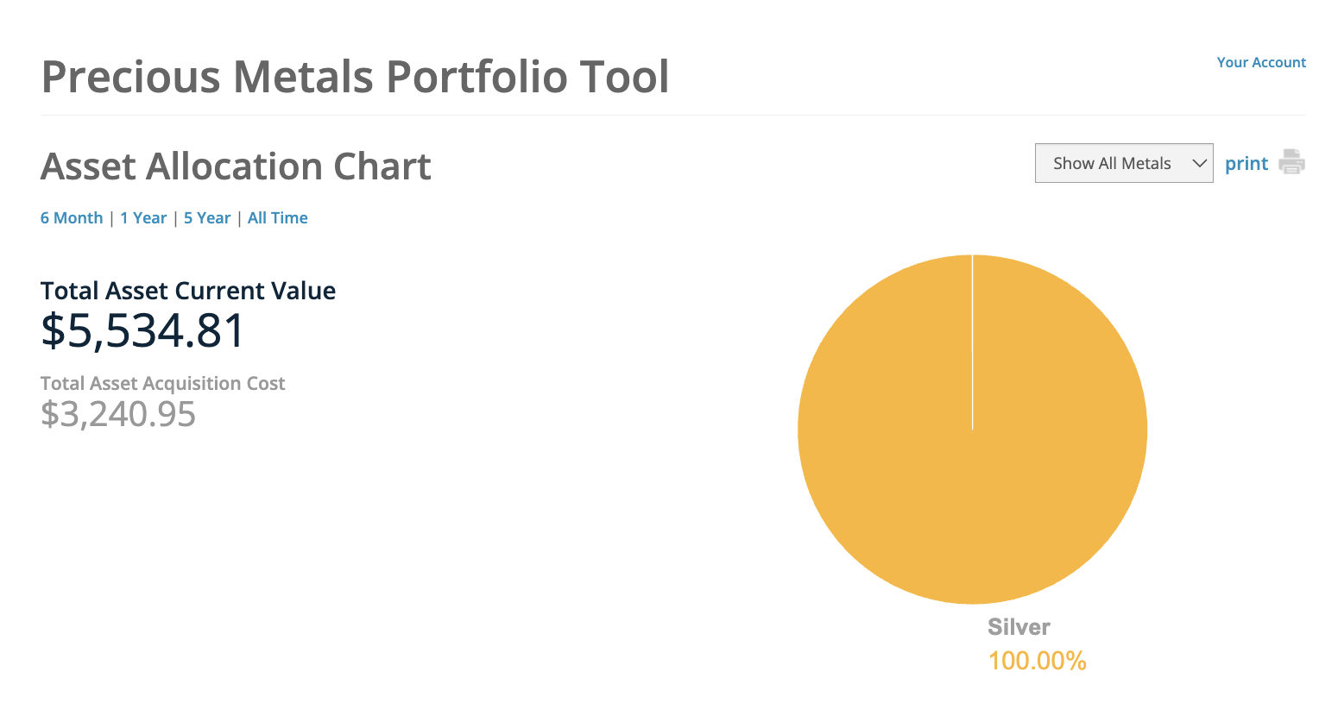The image size is (1338, 728).
Task: Click the 100.00% percentage label
Action: [x=1037, y=661]
